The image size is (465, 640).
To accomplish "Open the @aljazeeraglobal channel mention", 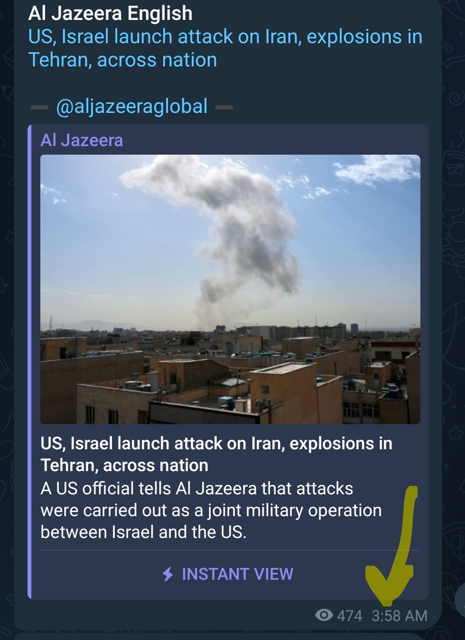I will pyautogui.click(x=131, y=106).
